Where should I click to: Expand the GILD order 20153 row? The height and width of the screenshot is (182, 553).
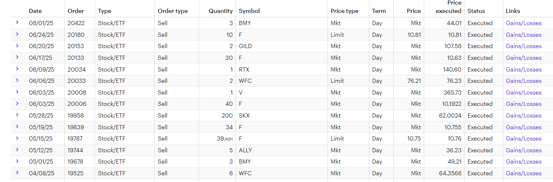17,46
